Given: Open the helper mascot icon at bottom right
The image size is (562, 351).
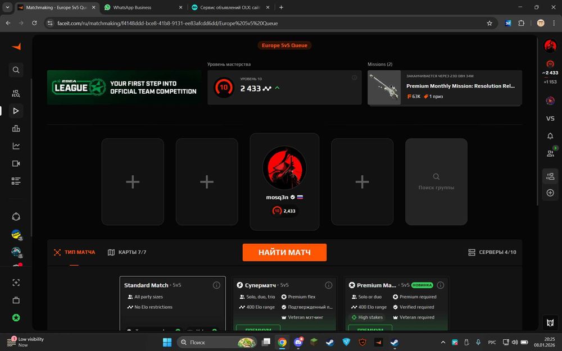Looking at the screenshot, I should pos(550,322).
